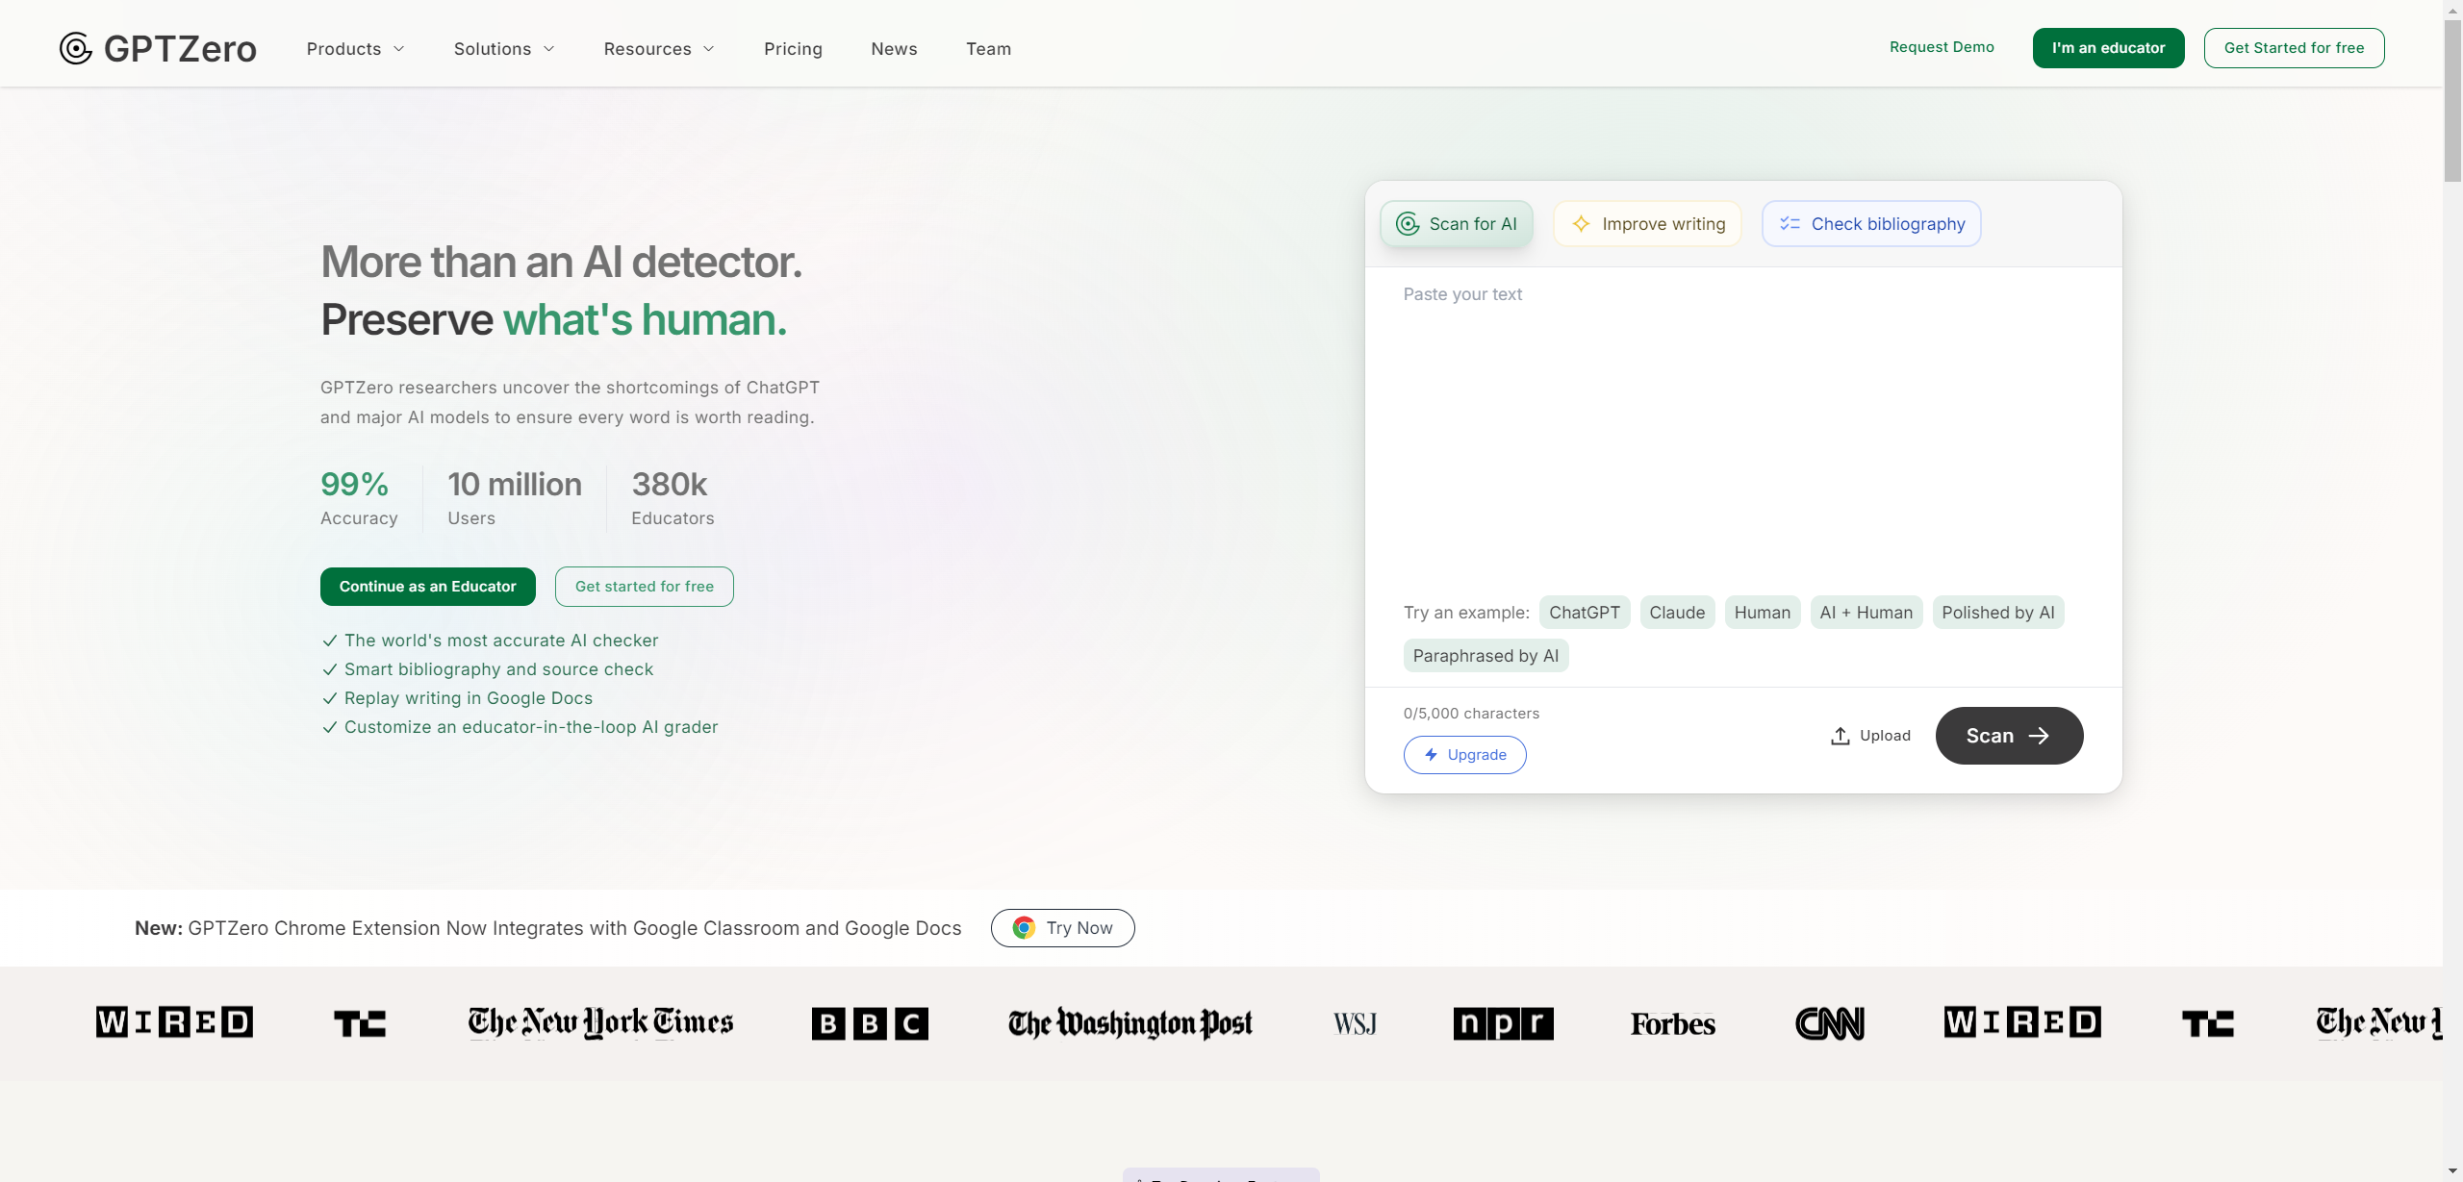Select the Claude example chip
2463x1182 pixels.
(1677, 613)
